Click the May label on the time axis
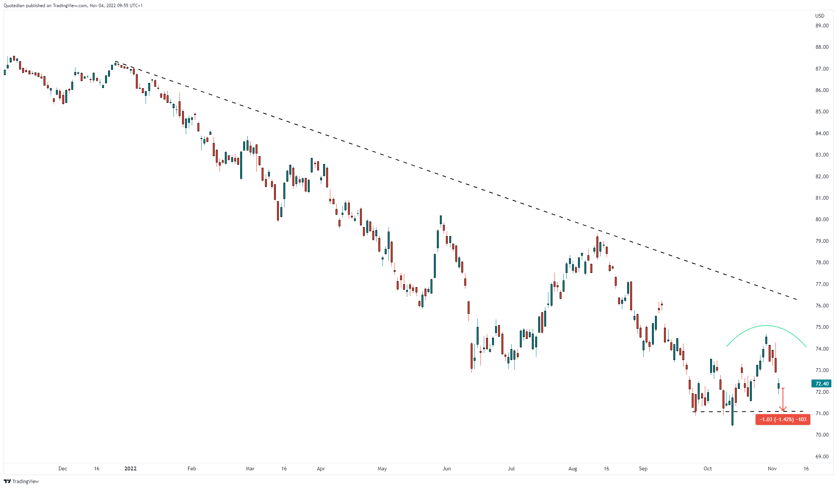Viewport: 837px width, 488px height. click(x=382, y=468)
